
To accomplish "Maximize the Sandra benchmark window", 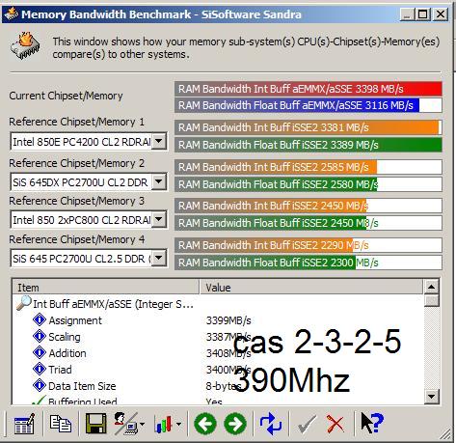I will pos(423,14).
